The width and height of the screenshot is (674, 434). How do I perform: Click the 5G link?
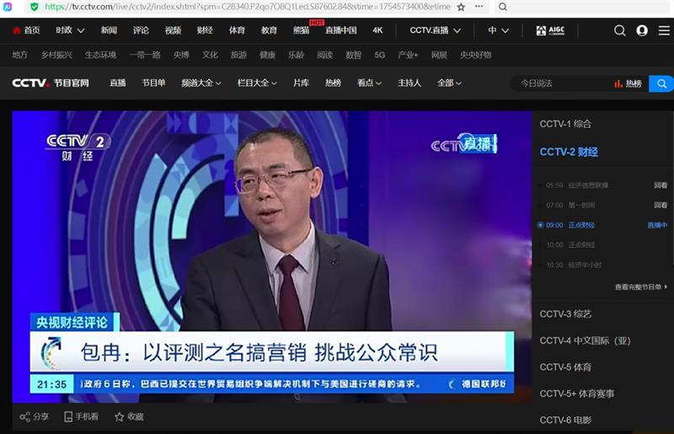point(380,55)
